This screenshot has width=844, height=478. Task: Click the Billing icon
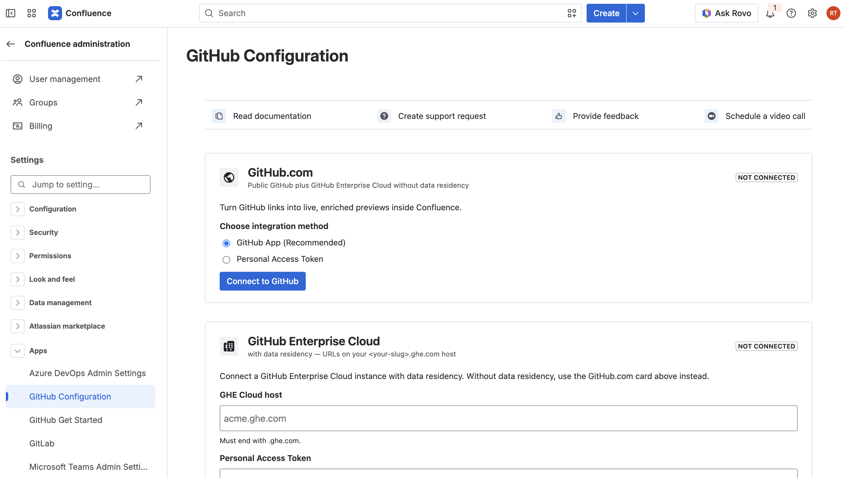click(17, 126)
